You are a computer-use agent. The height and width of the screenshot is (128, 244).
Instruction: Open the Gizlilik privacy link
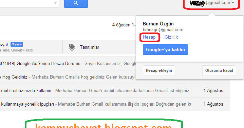pos(171,37)
